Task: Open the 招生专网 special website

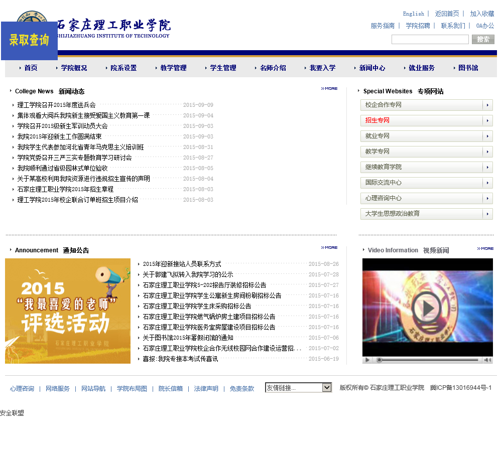Action: (x=378, y=120)
